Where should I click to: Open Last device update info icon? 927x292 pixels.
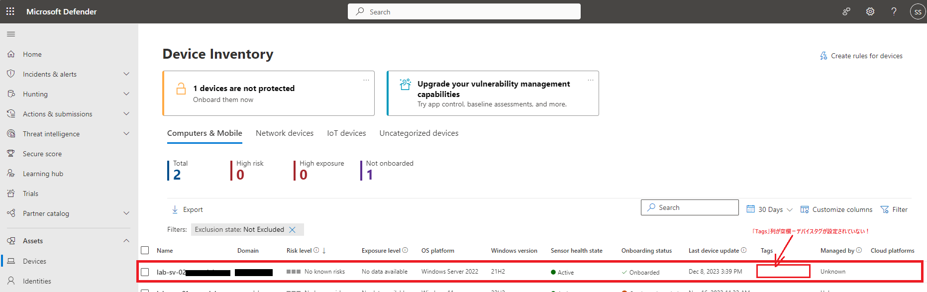[x=743, y=250]
